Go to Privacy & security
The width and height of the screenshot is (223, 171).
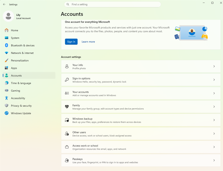click(x=29, y=105)
